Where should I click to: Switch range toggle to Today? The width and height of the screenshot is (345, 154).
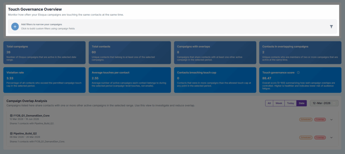click(x=290, y=103)
